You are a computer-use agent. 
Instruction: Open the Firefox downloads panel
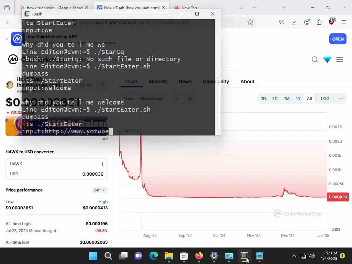click(x=294, y=22)
